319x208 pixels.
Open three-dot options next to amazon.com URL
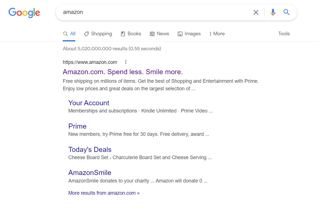click(x=126, y=62)
